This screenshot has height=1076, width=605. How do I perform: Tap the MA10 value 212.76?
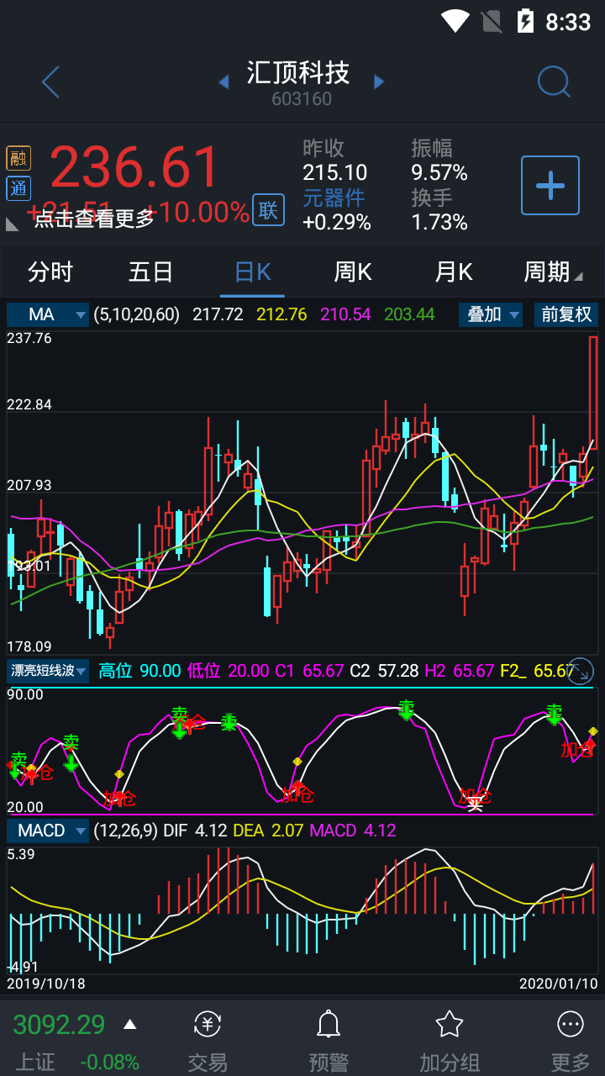tap(281, 314)
